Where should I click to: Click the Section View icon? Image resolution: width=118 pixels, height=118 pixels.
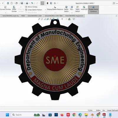click(x=48, y=19)
